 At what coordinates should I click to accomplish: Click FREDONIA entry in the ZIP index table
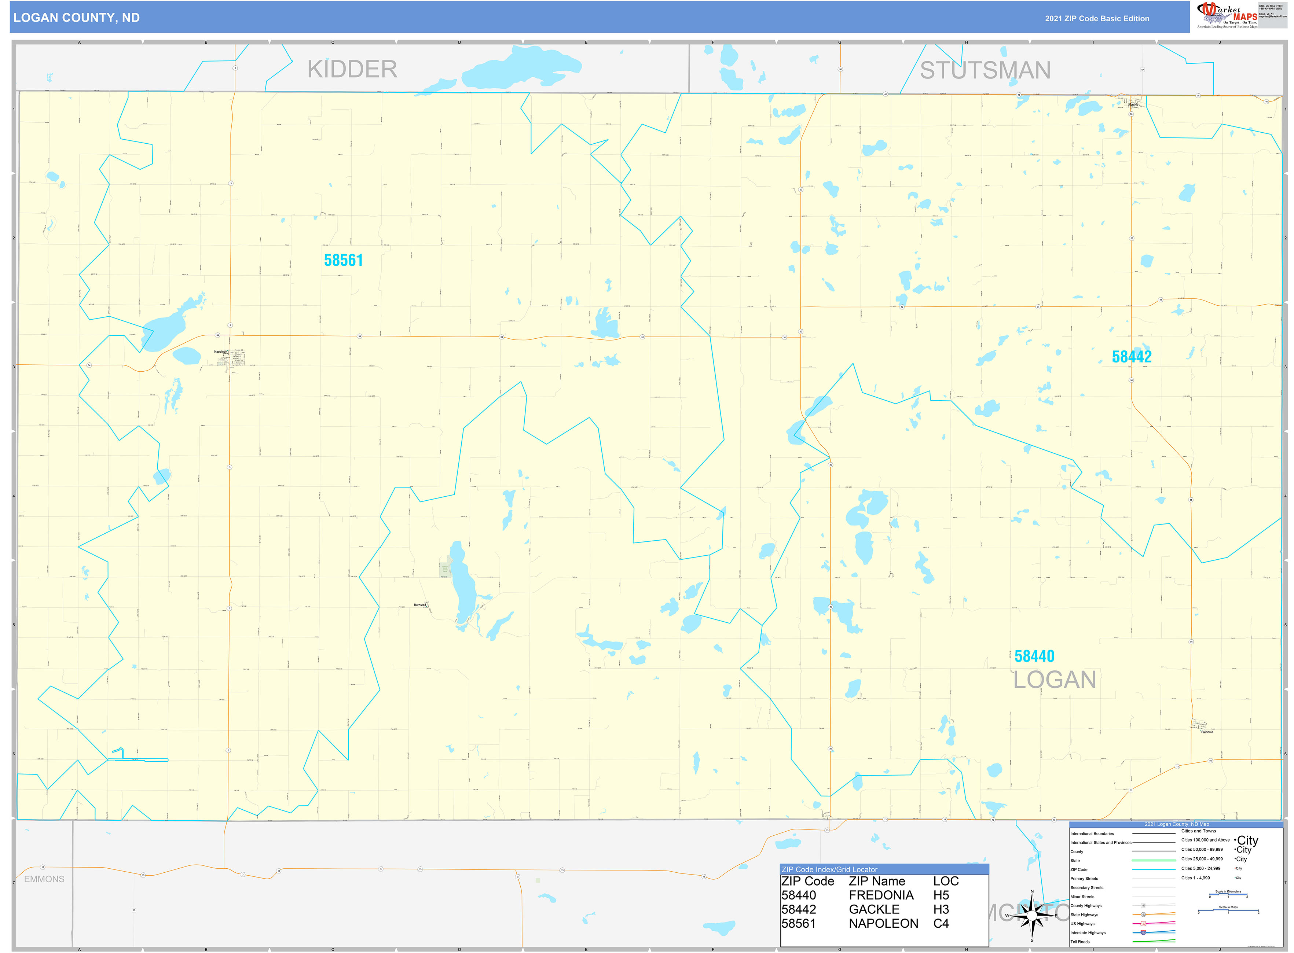[881, 896]
